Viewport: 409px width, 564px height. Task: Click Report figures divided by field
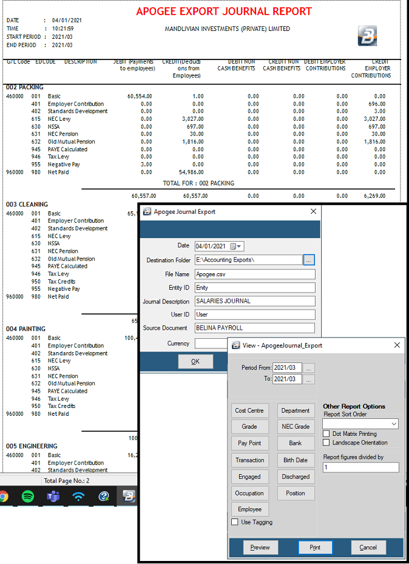point(361,467)
